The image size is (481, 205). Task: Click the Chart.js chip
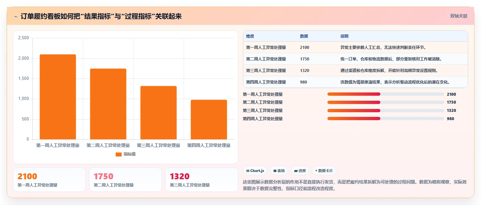(x=255, y=171)
